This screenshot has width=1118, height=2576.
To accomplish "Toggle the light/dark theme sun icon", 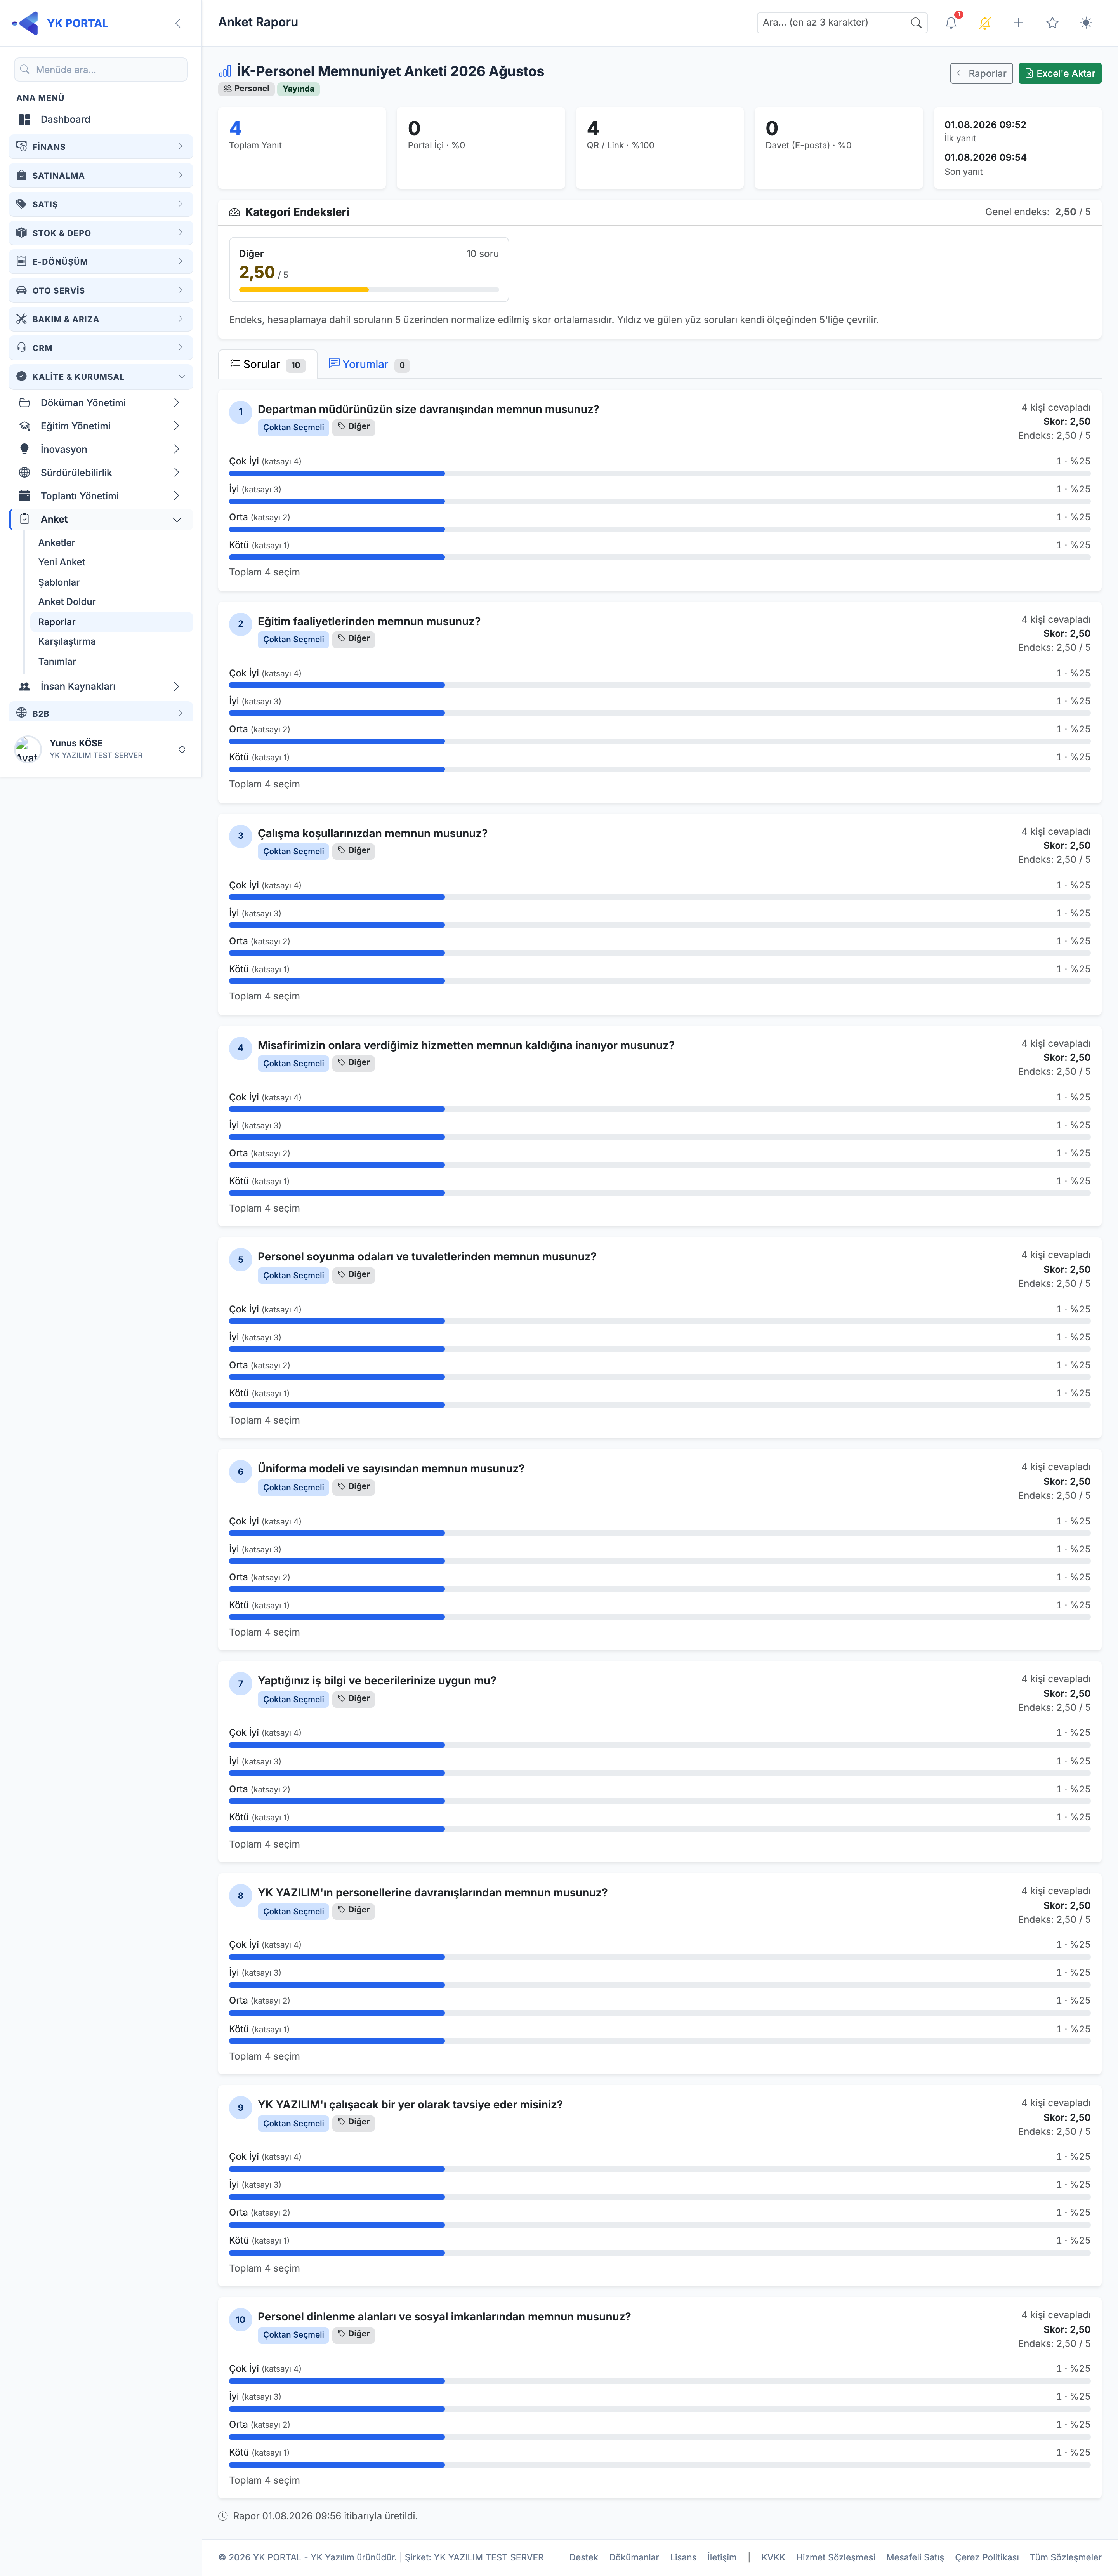I will click(1086, 23).
